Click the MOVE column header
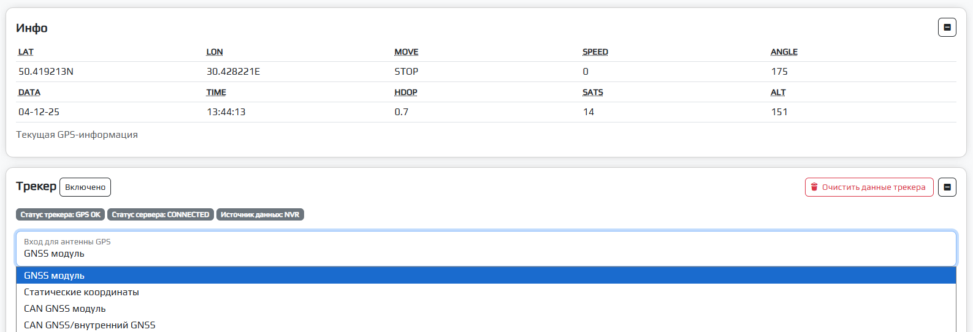The height and width of the screenshot is (332, 973). point(406,52)
